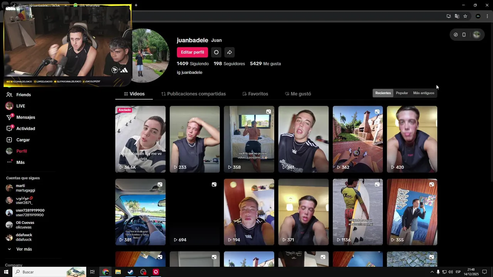Open followed account martugaggi
This screenshot has width=493, height=277.
point(25,188)
